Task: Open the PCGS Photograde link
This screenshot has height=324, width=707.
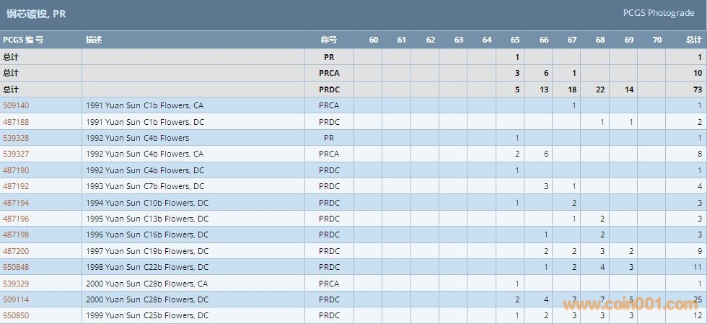Action: pos(659,13)
